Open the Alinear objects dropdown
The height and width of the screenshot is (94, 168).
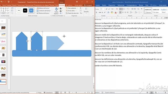(x=81, y=8)
